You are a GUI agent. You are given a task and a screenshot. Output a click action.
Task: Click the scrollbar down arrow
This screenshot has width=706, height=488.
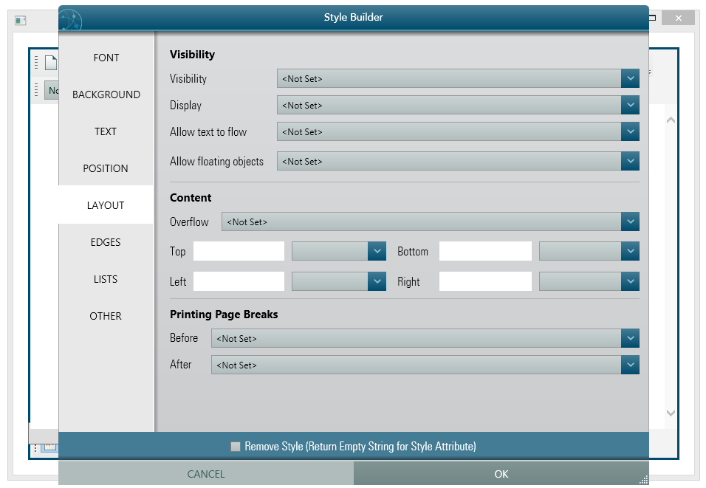[671, 413]
